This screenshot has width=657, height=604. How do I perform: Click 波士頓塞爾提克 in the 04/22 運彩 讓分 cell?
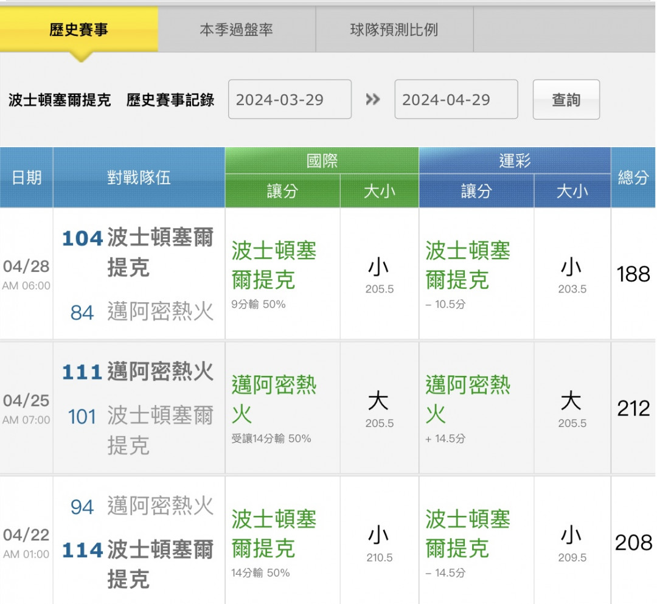pos(468,533)
